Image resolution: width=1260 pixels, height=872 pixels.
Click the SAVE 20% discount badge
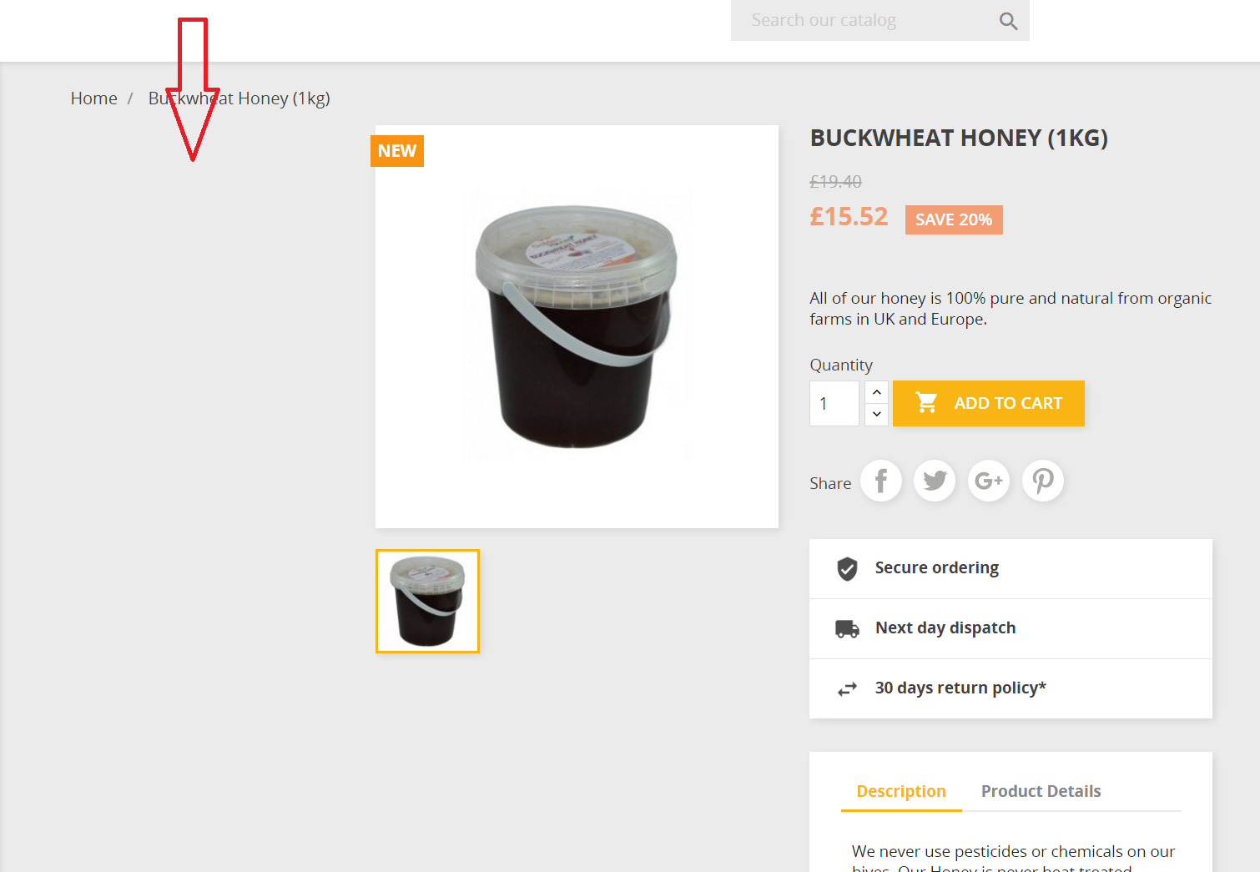point(954,219)
